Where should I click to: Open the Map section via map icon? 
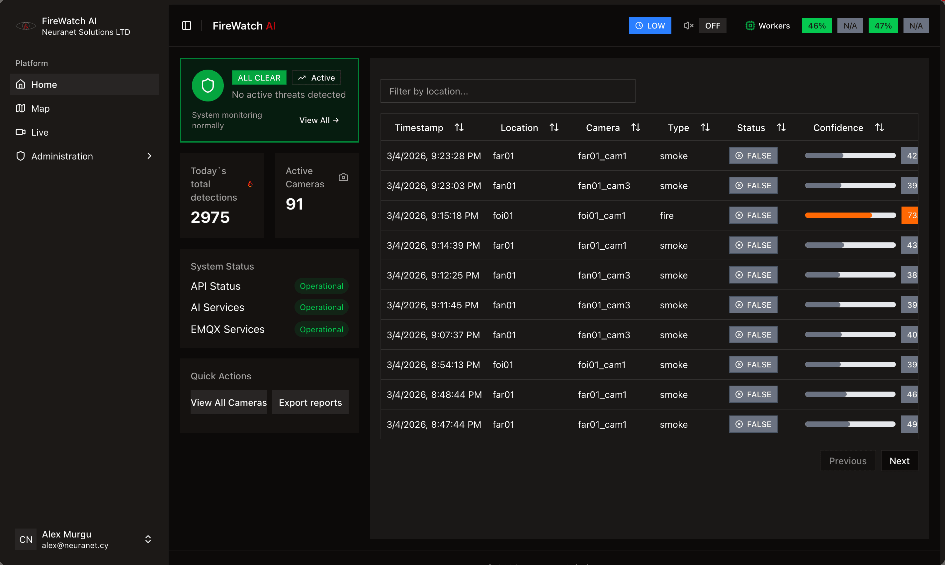(x=20, y=108)
